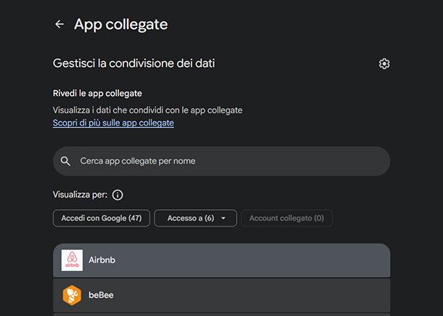Click Visualizza i dati che condividi text
The height and width of the screenshot is (316, 443).
[147, 110]
